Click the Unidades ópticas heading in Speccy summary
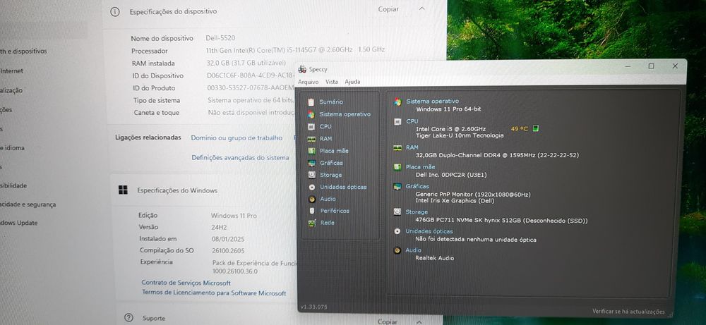The image size is (706, 325). point(429,231)
